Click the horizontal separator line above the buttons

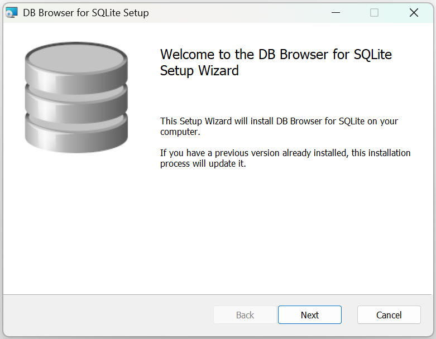click(x=218, y=294)
